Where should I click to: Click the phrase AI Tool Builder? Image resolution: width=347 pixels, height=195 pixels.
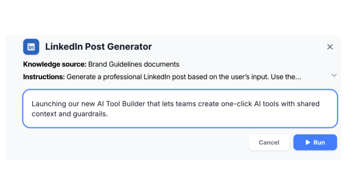117,104
